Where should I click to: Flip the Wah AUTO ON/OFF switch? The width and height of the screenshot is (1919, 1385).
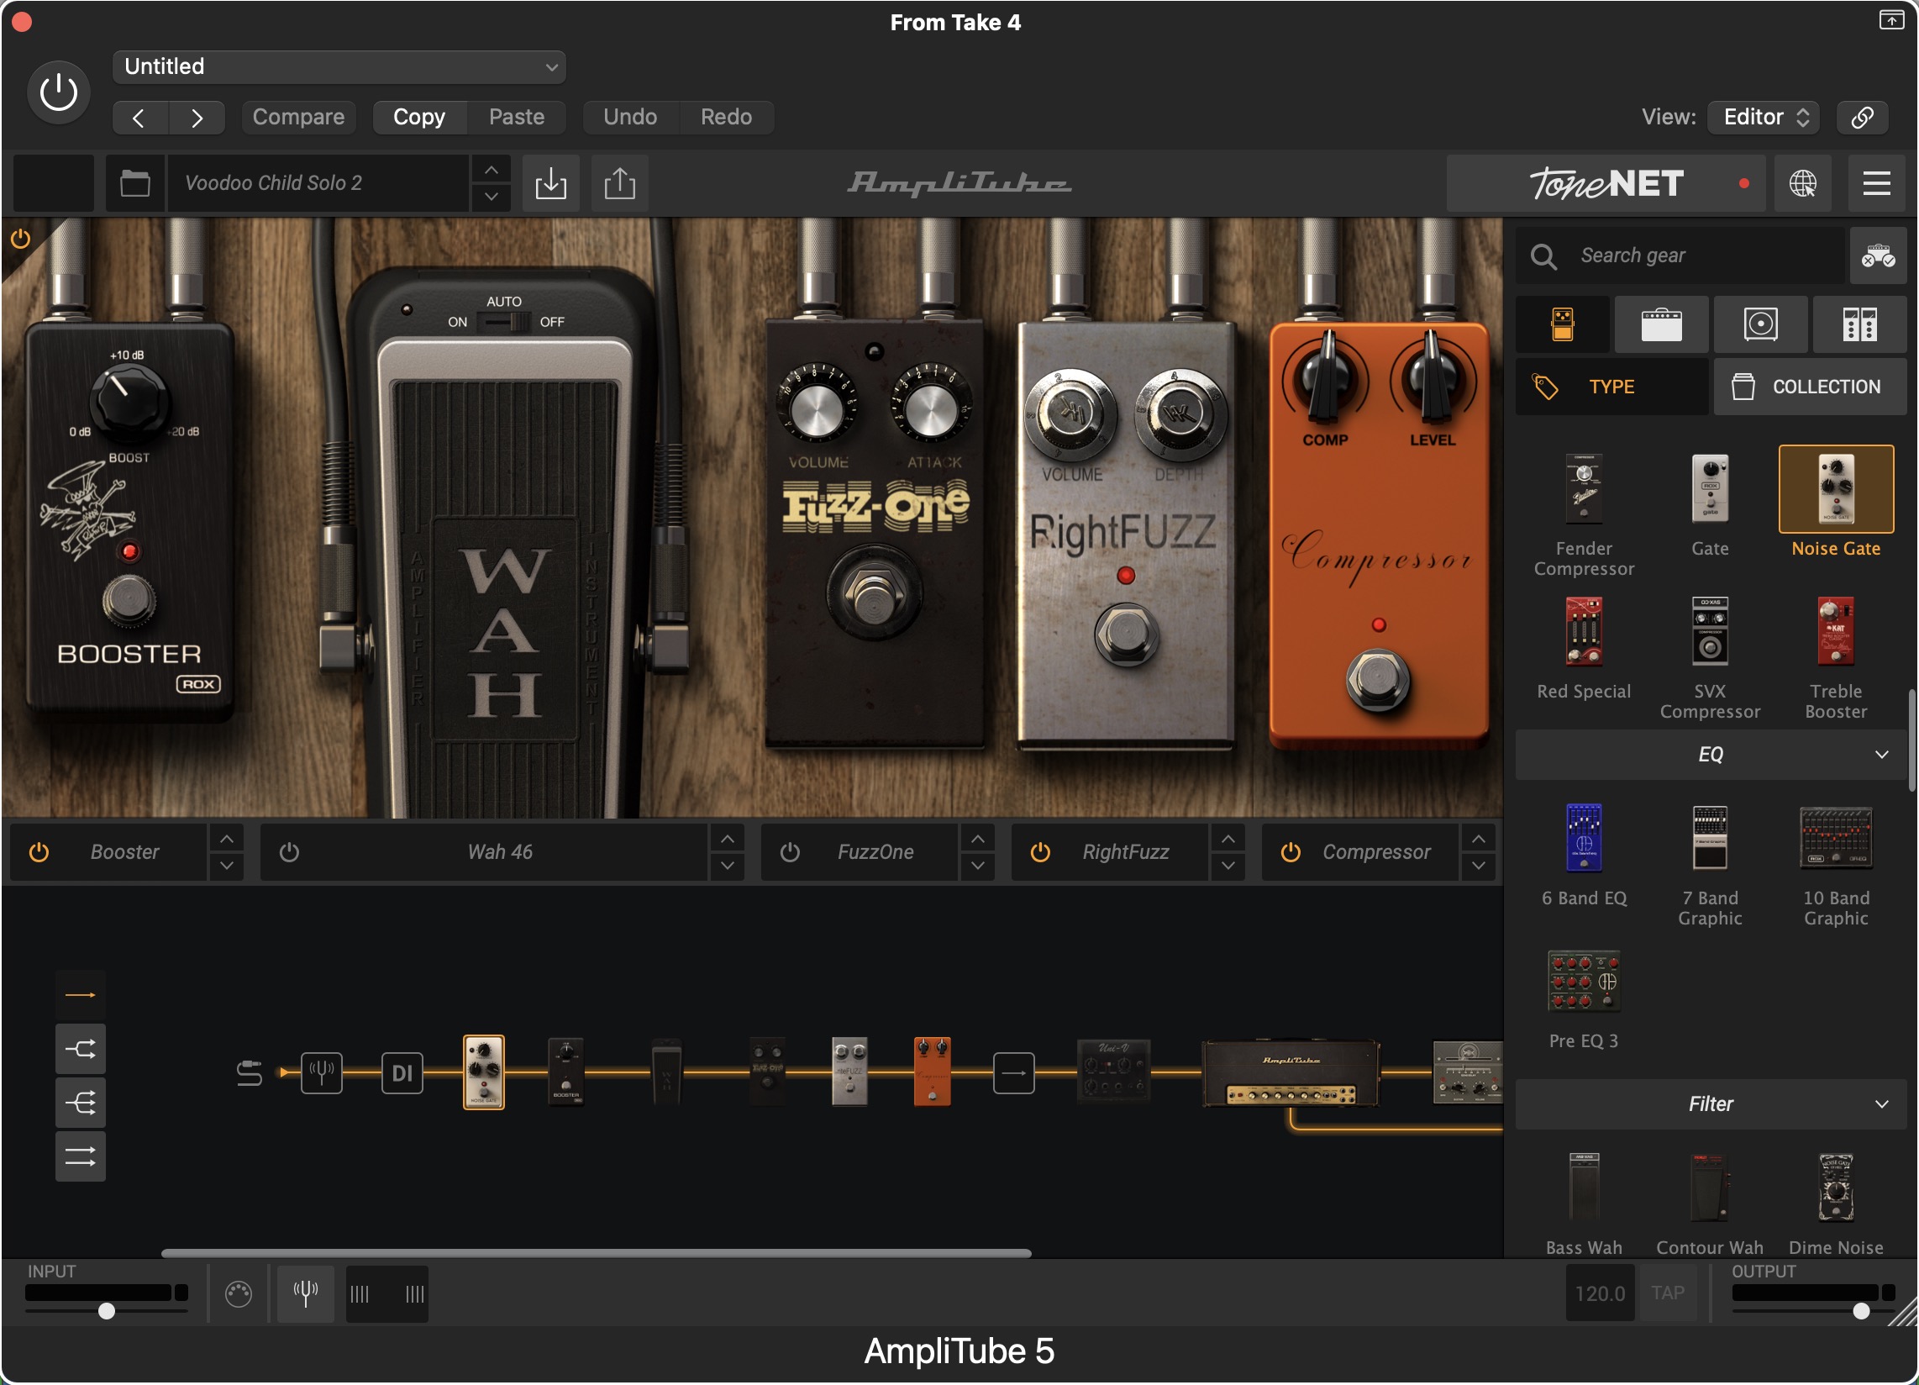pyautogui.click(x=503, y=322)
